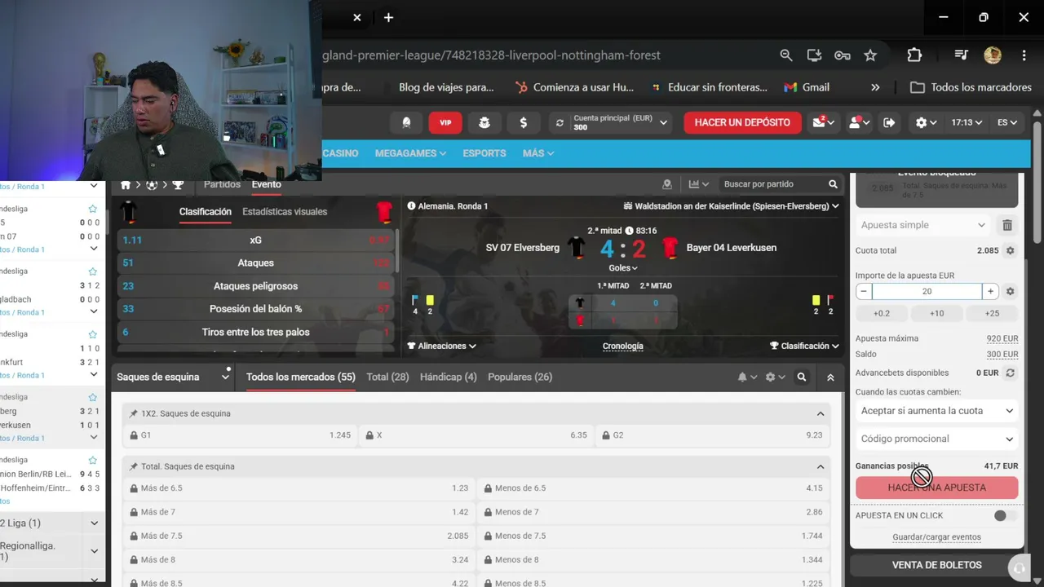Open the Apuesta simple bet type dropdown
This screenshot has width=1044, height=587.
point(924,225)
